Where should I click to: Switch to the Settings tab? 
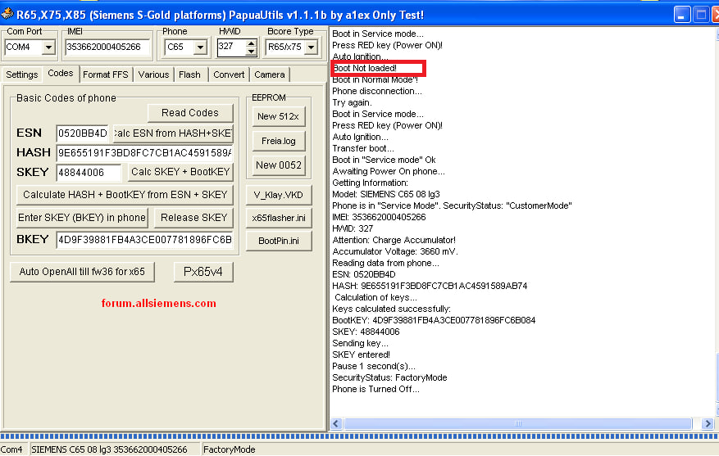21,74
